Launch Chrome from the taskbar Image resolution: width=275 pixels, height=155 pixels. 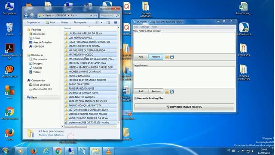[x=58, y=151]
